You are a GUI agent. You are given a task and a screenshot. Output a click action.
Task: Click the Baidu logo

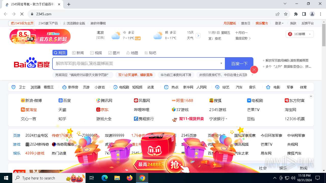point(32,63)
